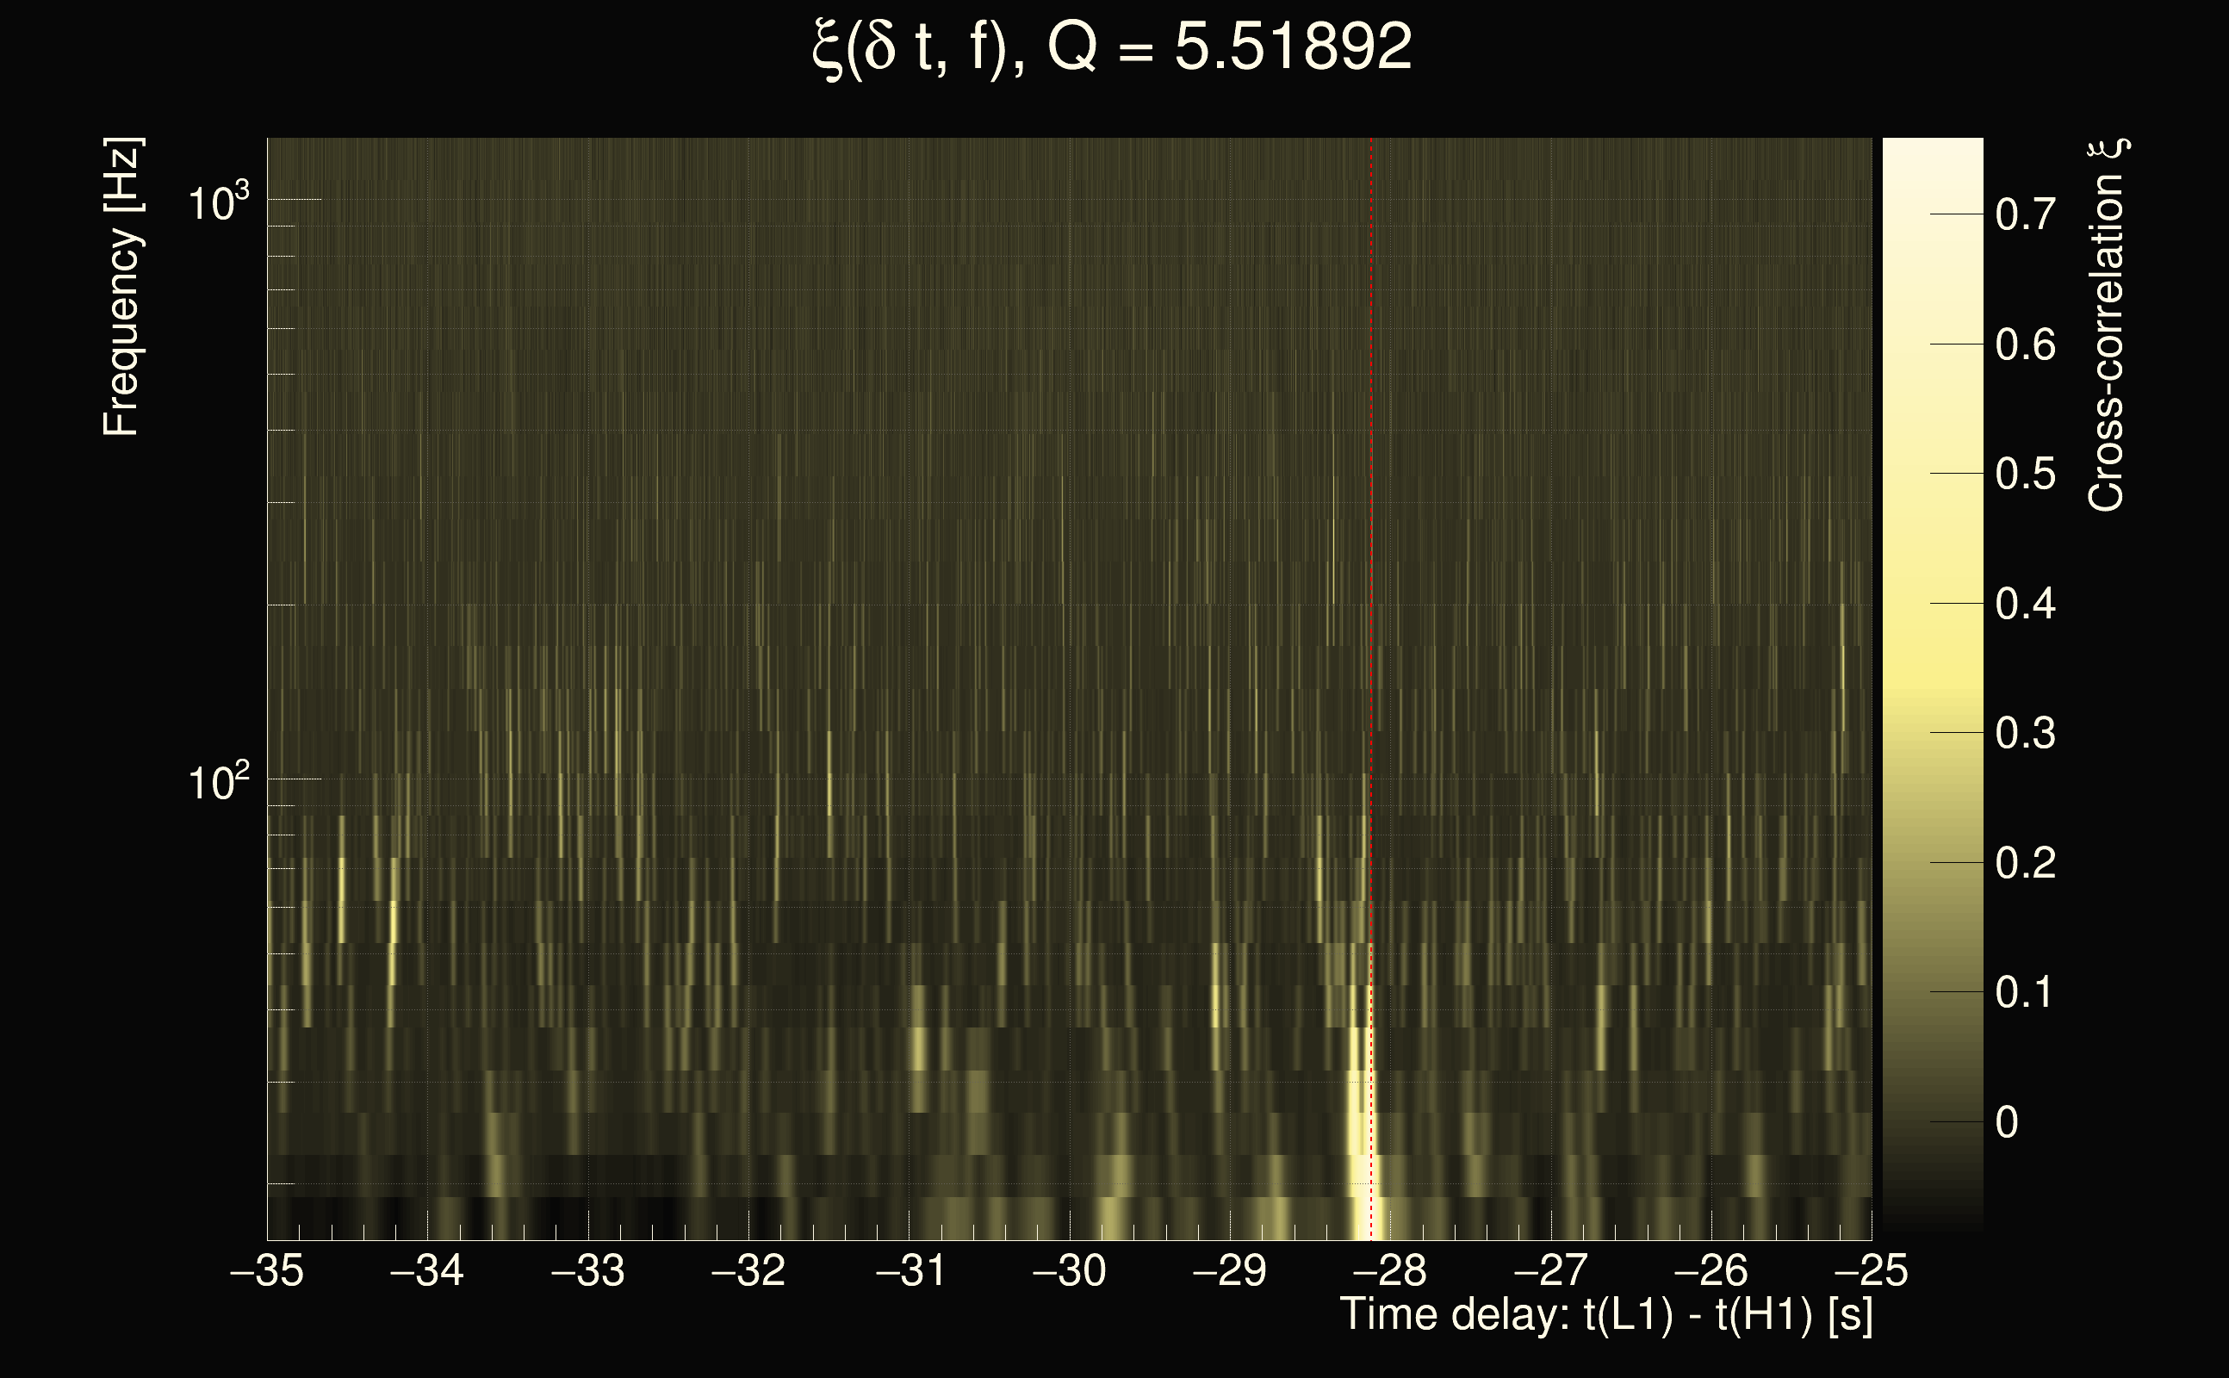The height and width of the screenshot is (1378, 2229).
Task: Click the 0.5 tick label on the colorbar
Action: coord(2025,475)
